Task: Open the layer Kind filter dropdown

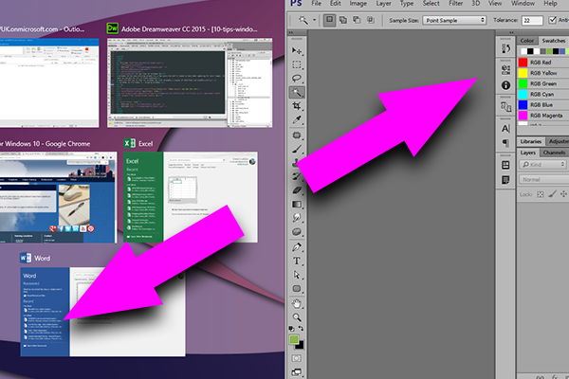Action: 543,164
